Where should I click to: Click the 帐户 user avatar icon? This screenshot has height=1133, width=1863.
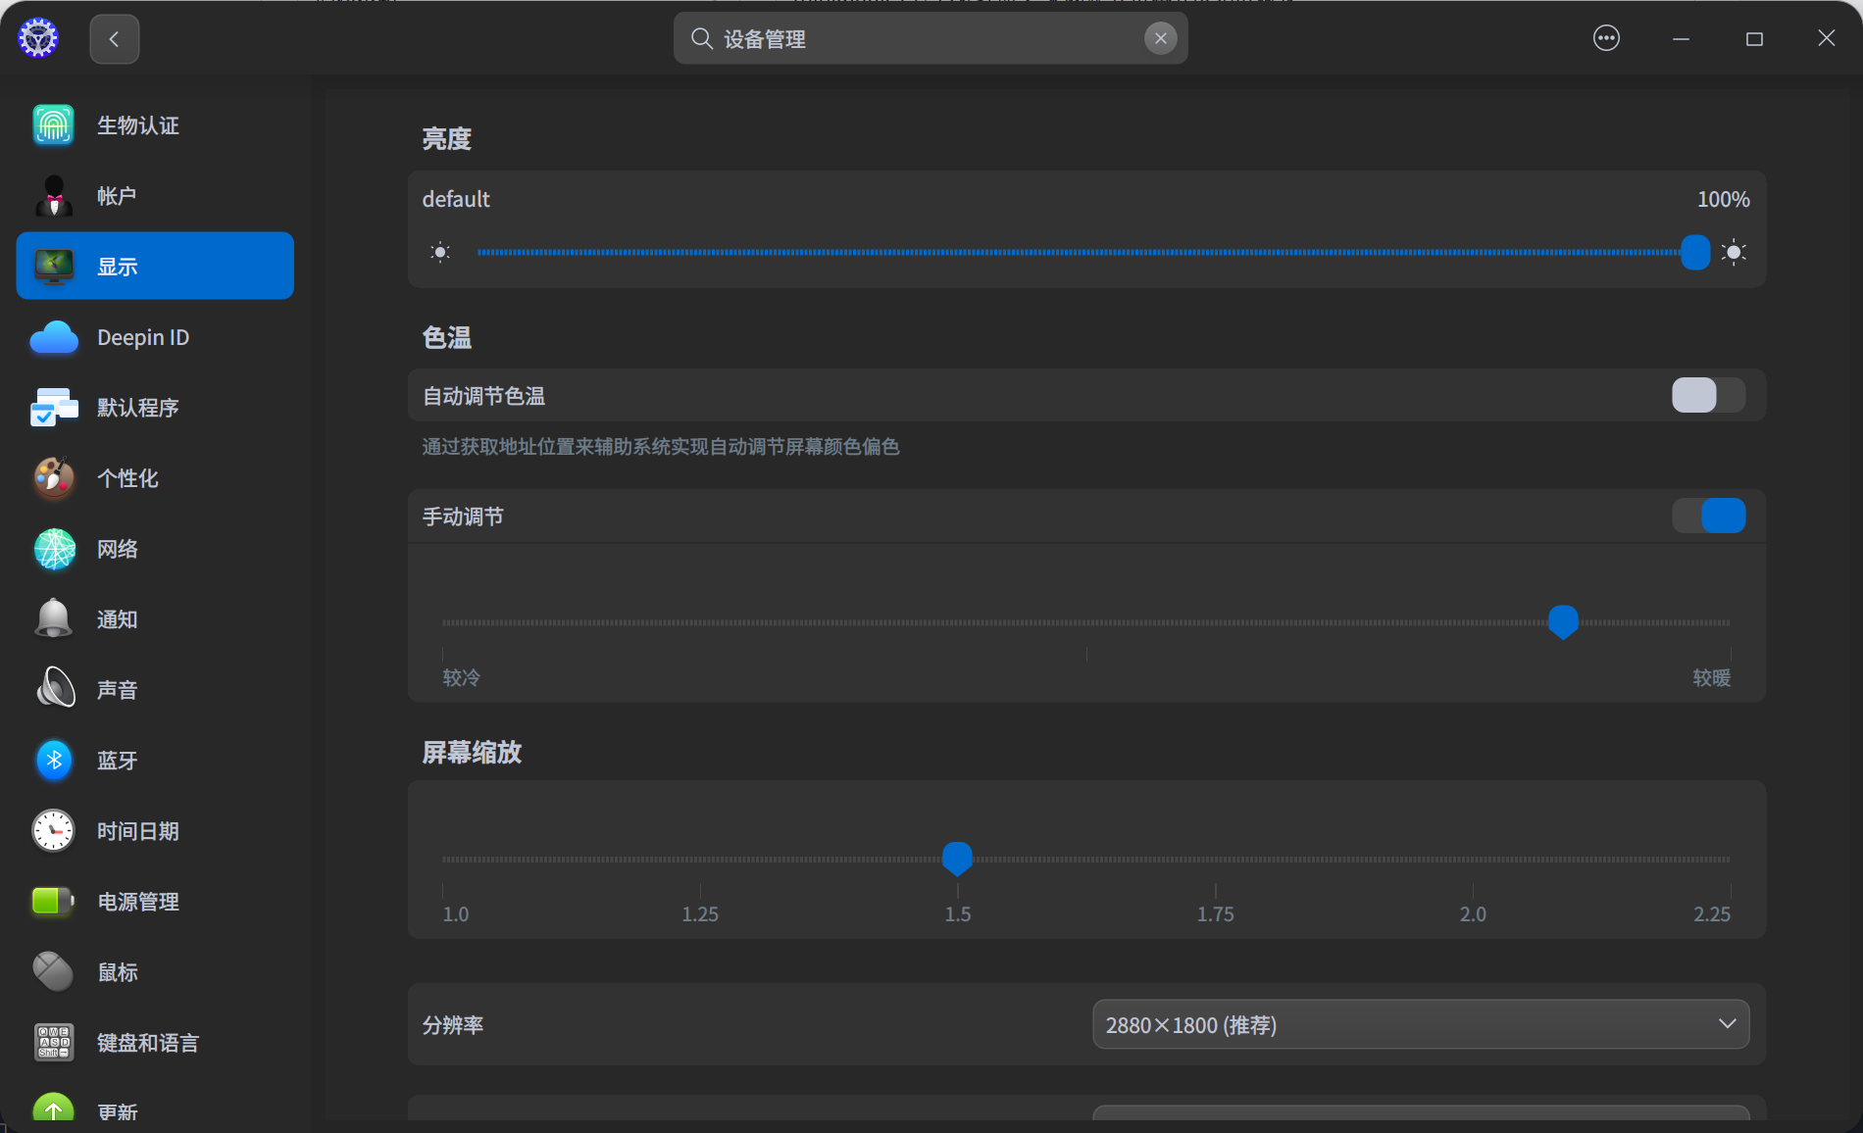(53, 196)
